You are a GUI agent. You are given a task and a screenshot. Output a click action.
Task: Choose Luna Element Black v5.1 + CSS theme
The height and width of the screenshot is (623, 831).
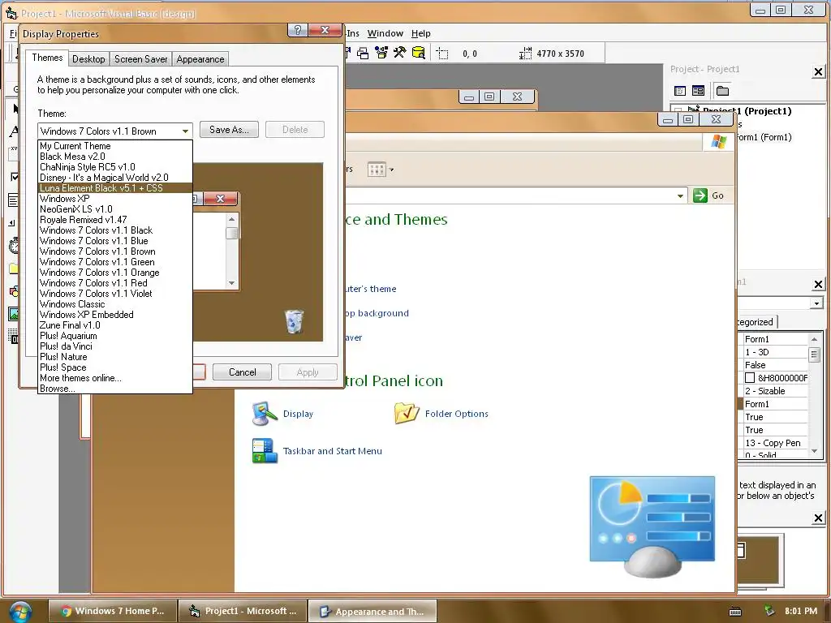115,188
